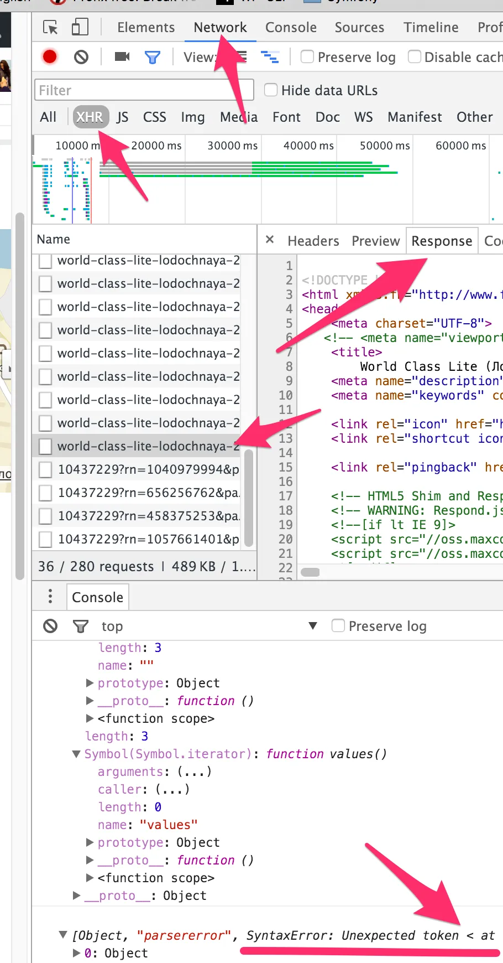Image resolution: width=503 pixels, height=963 pixels.
Task: Open the Console panel tab in the DevTools header
Action: [x=291, y=27]
